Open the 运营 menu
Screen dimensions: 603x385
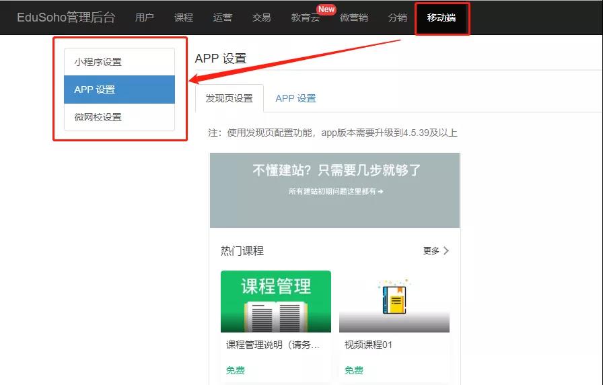coord(223,17)
